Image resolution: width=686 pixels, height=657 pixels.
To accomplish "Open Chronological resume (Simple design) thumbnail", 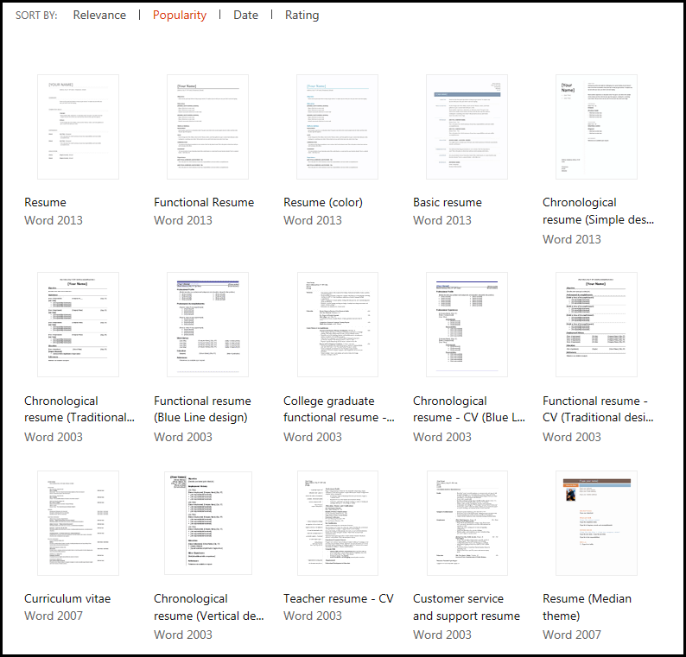I will [596, 127].
